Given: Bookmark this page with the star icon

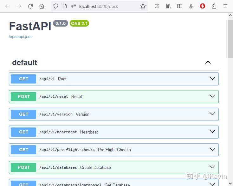Looking at the screenshot, I should click(143, 6).
